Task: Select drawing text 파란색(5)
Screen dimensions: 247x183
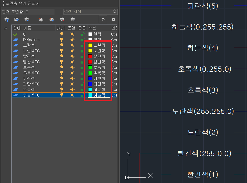Action: [203, 6]
